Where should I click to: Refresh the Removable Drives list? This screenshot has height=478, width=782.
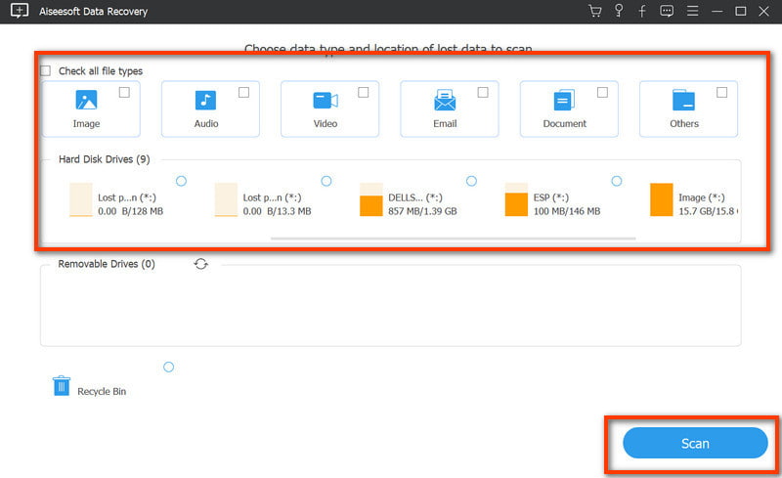(x=200, y=264)
